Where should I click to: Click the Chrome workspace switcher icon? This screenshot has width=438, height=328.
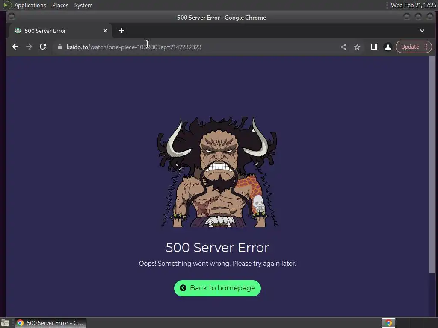(x=388, y=323)
